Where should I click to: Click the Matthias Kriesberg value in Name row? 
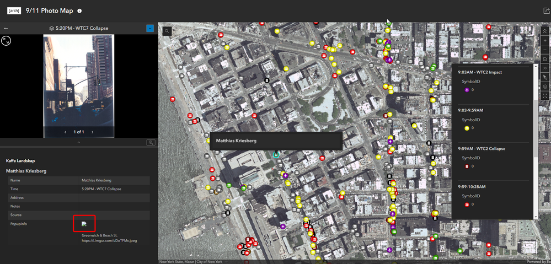point(97,180)
